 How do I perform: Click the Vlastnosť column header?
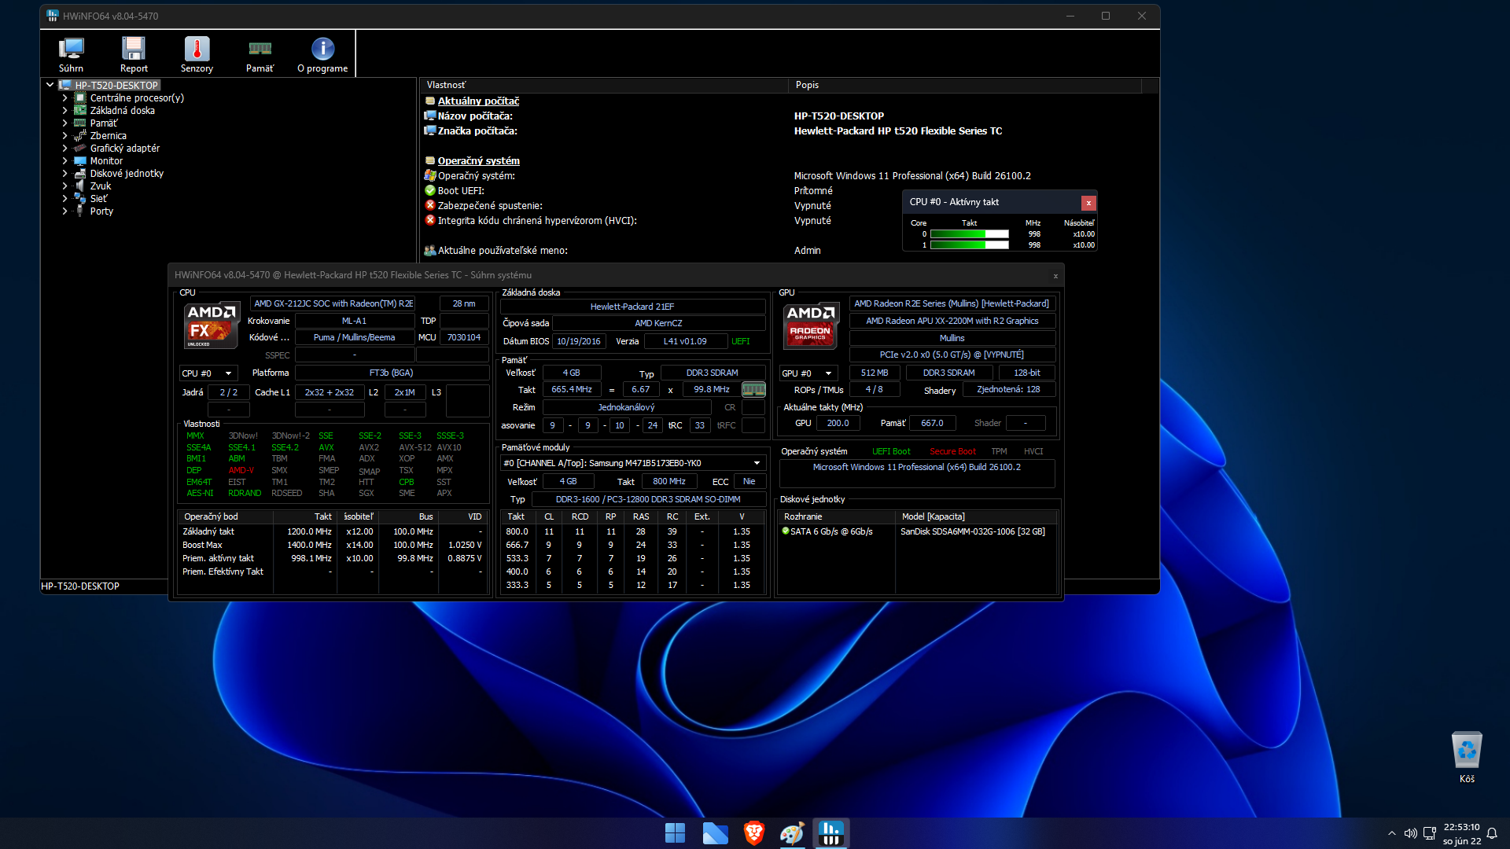pyautogui.click(x=604, y=85)
